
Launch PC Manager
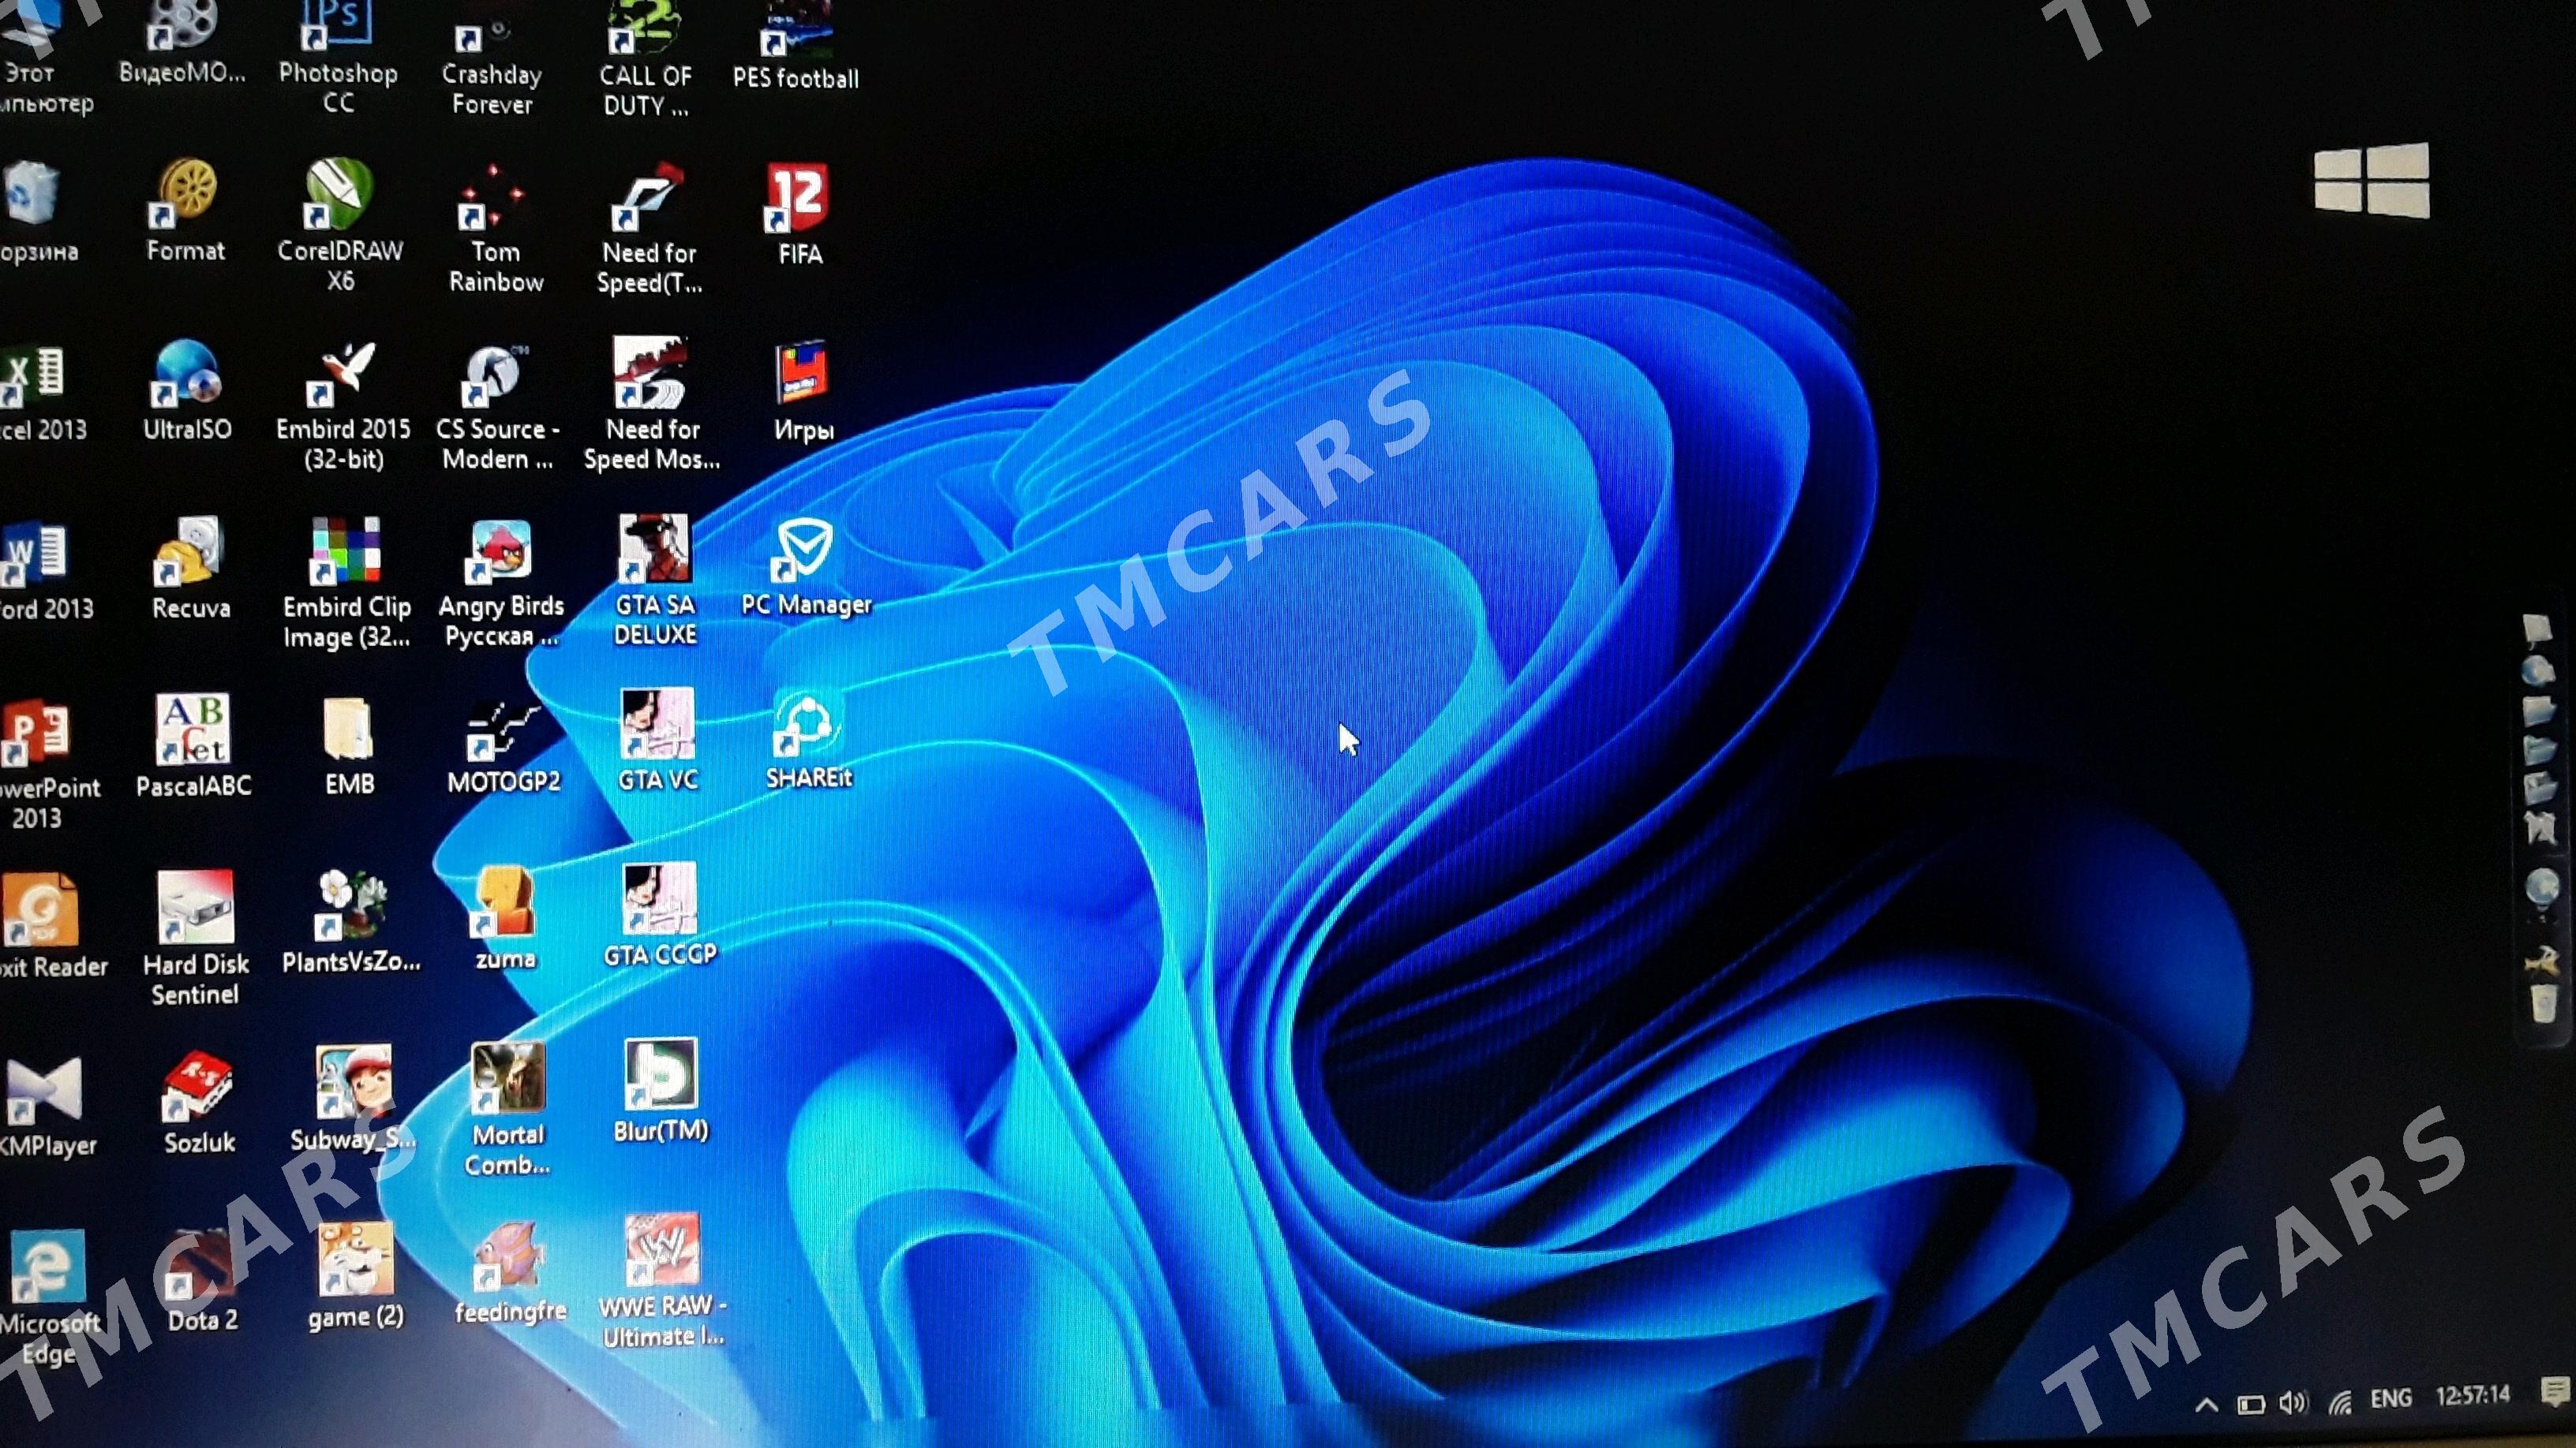click(x=806, y=566)
